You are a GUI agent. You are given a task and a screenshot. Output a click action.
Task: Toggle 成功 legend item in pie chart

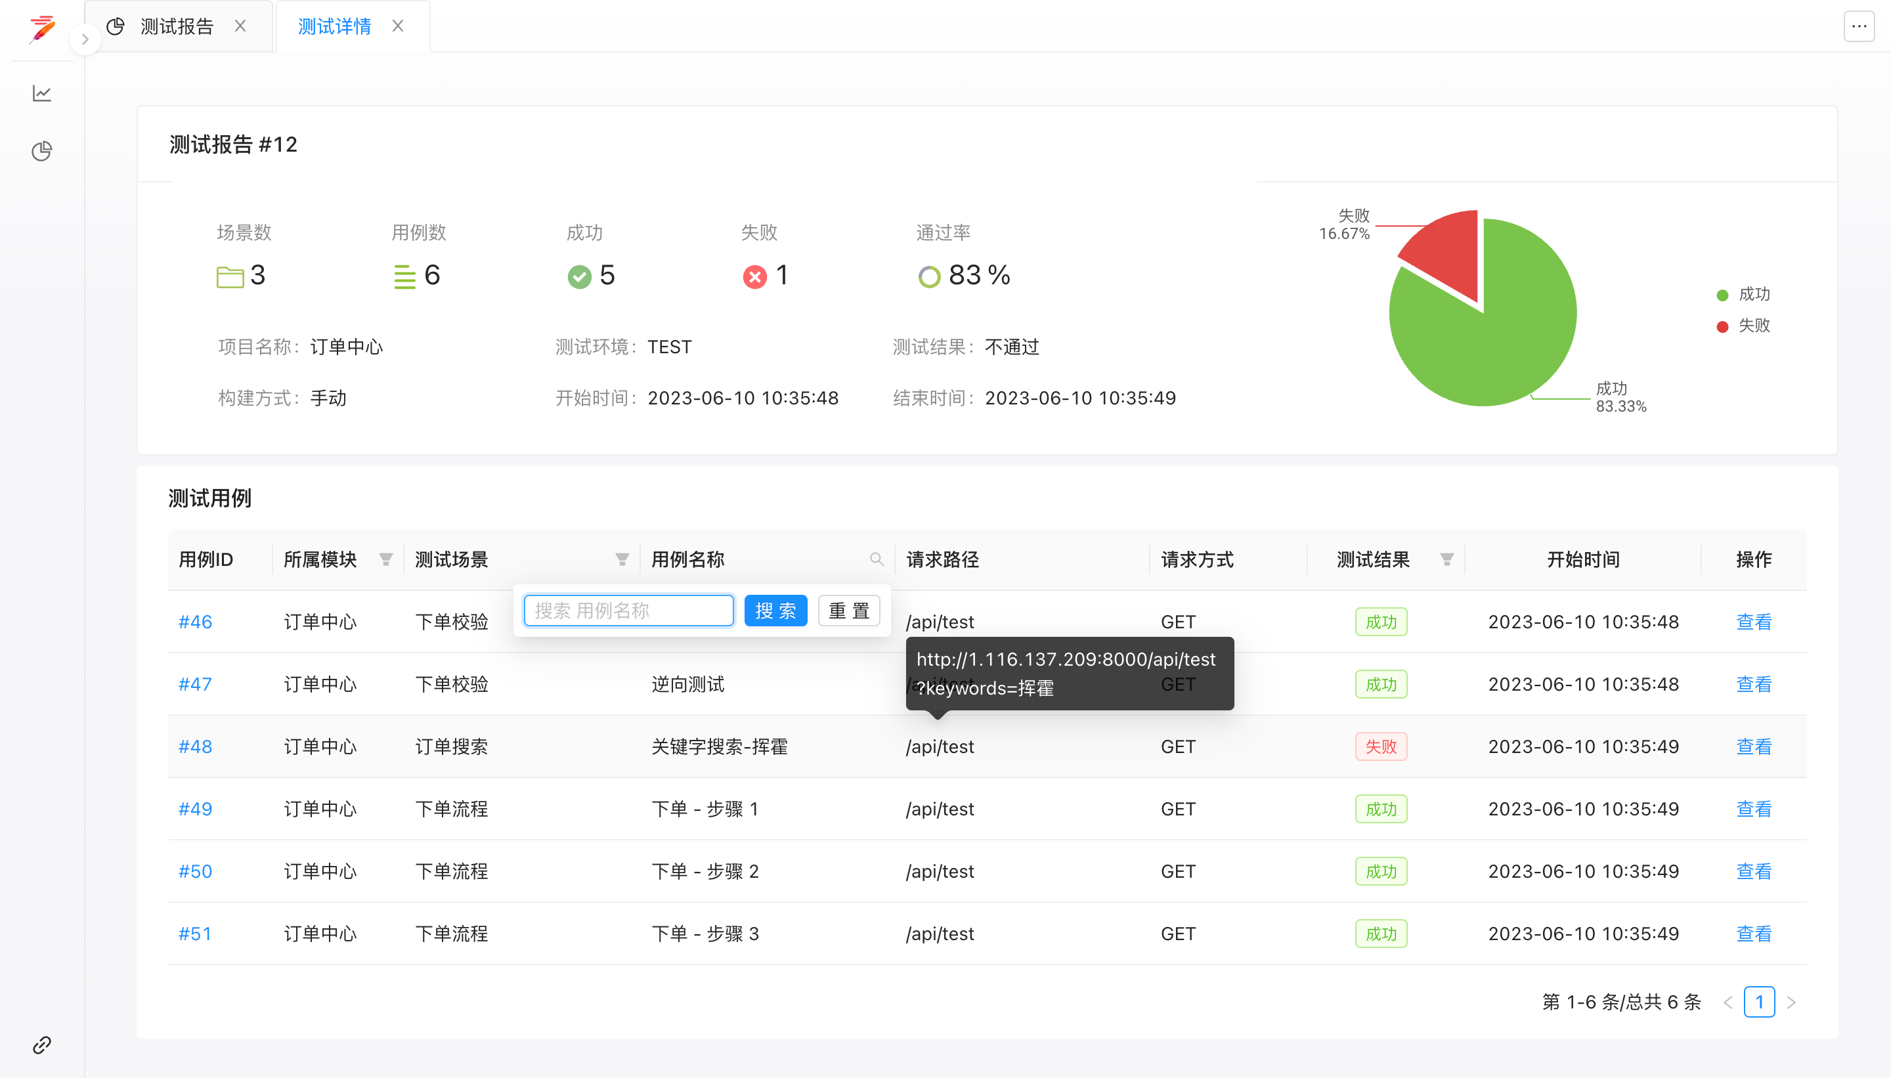(x=1743, y=295)
